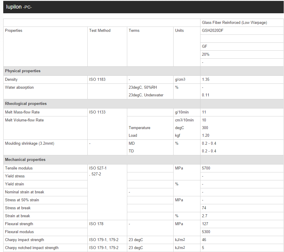The height and width of the screenshot is (252, 284).
Task: Click the Mechanical properties section header
Action: click(25, 160)
